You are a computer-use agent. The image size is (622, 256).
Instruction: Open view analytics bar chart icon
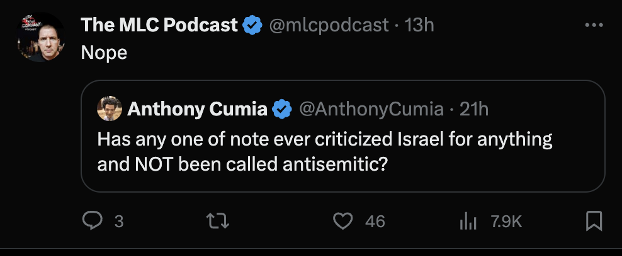(x=467, y=221)
